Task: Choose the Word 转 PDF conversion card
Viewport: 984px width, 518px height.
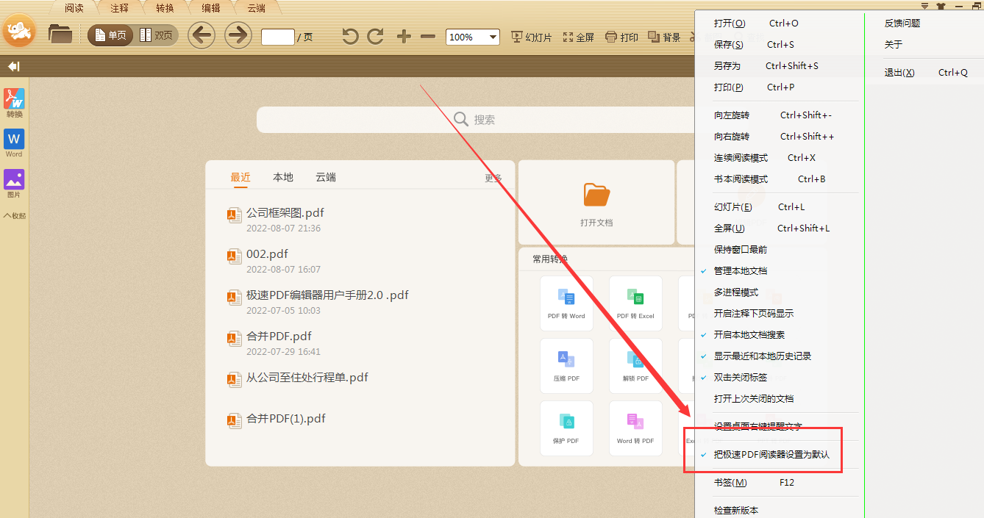Action: [x=635, y=428]
